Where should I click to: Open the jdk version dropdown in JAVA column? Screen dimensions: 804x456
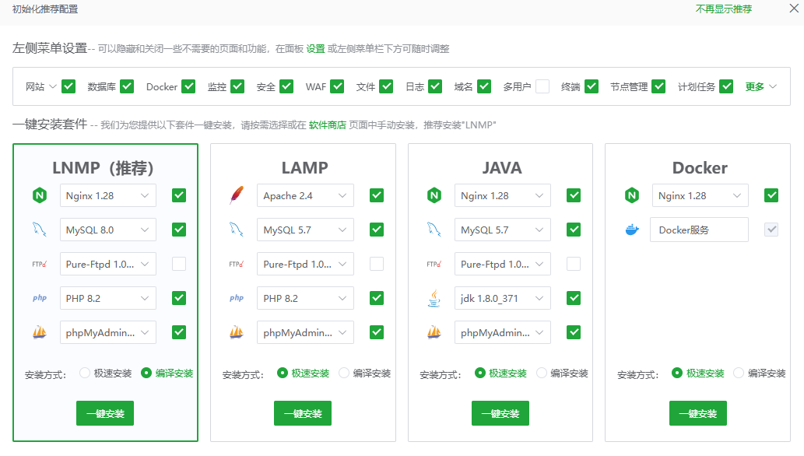[502, 297]
